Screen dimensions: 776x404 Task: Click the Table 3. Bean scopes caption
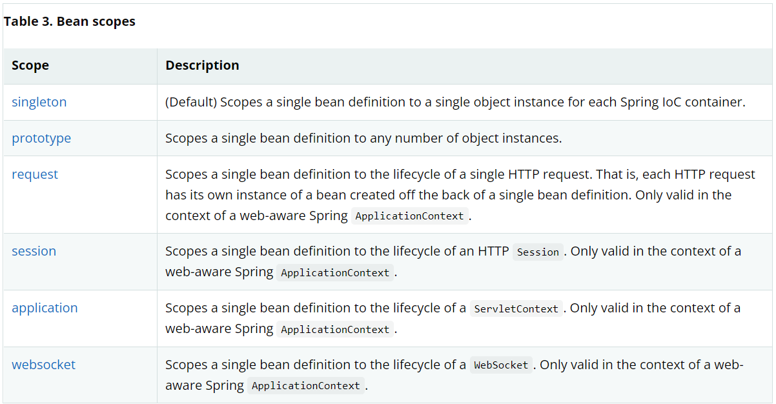click(x=70, y=21)
